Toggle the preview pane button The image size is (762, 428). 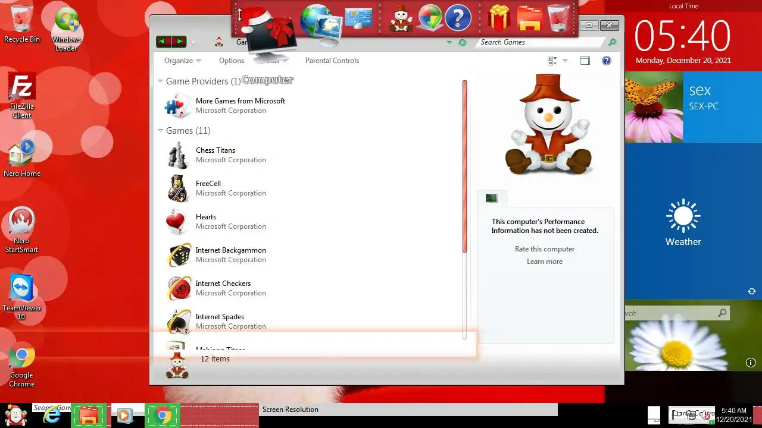coord(585,61)
